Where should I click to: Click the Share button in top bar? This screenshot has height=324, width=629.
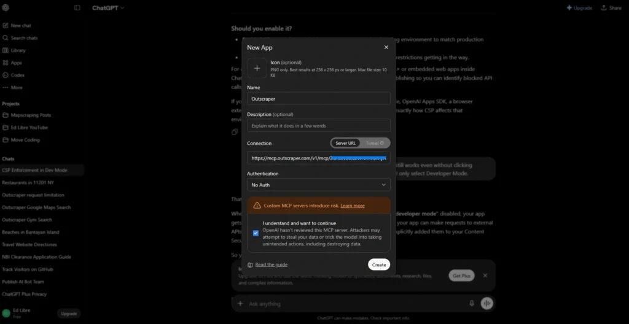pyautogui.click(x=611, y=7)
